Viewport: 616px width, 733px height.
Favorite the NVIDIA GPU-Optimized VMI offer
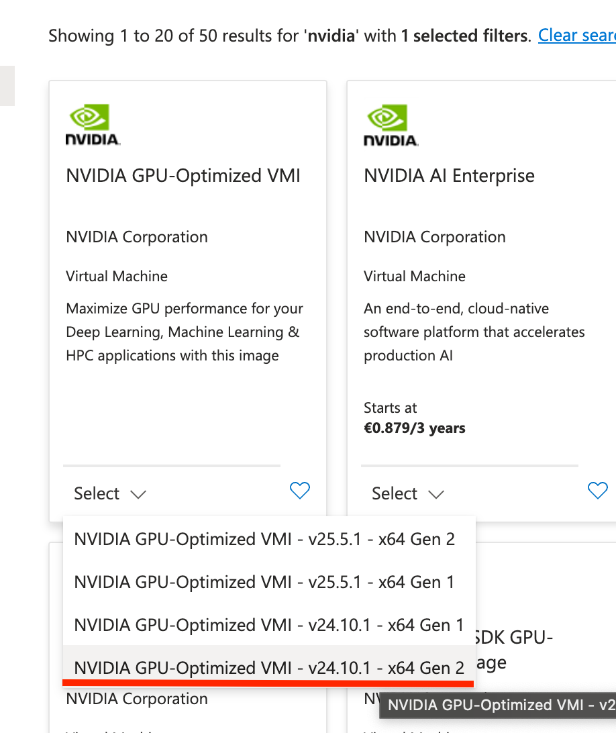[x=299, y=491]
